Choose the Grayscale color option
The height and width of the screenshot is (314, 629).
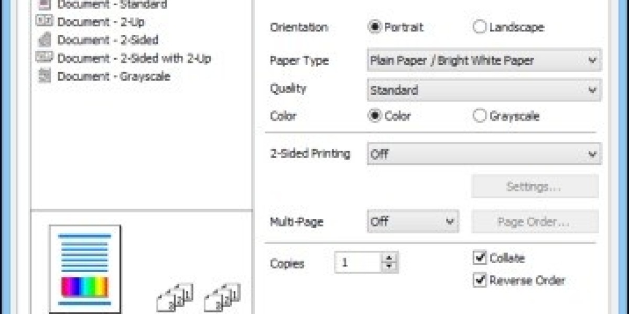pos(480,116)
